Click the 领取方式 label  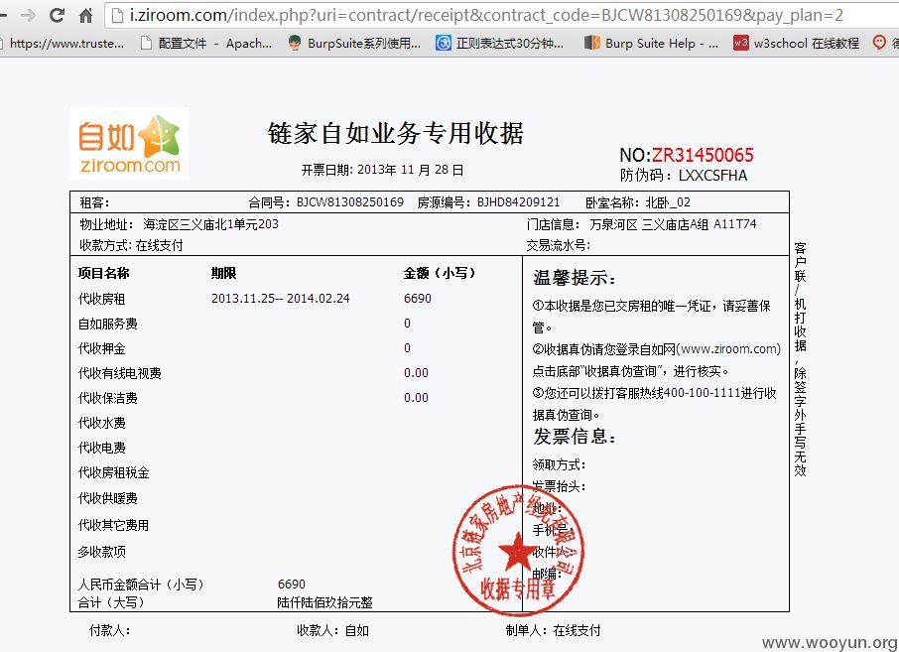[559, 464]
